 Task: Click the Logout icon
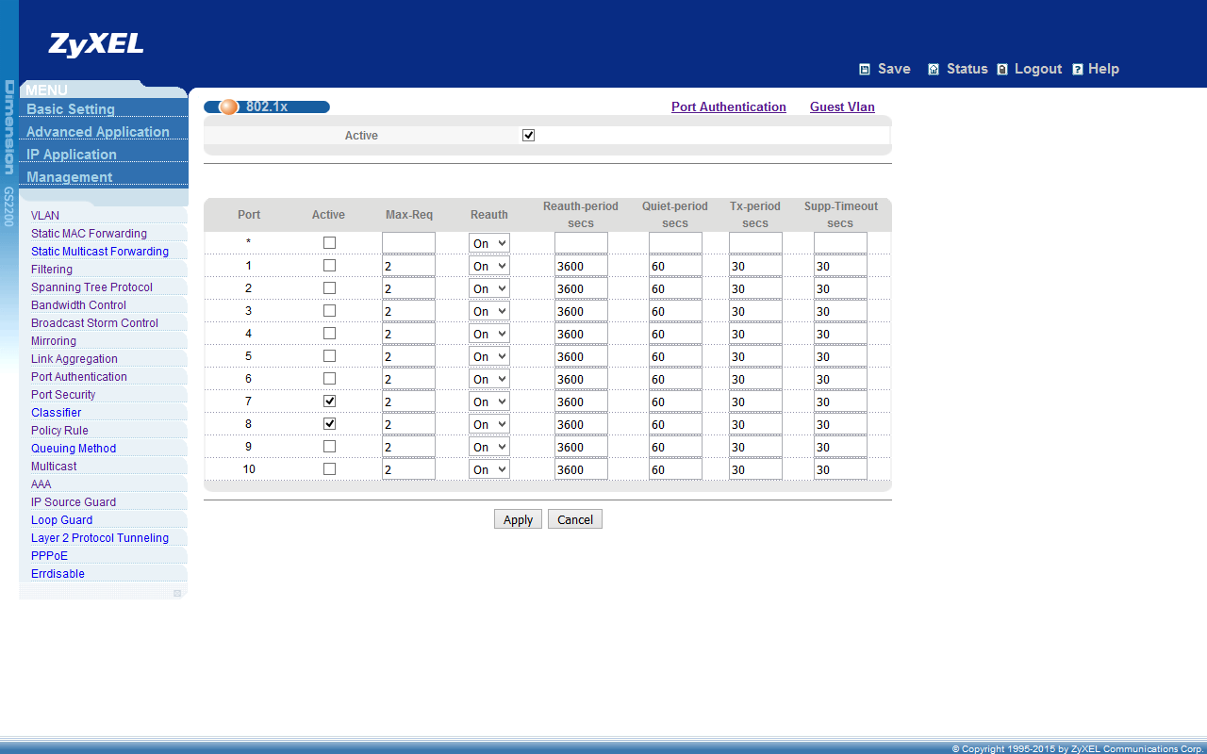coord(1002,69)
